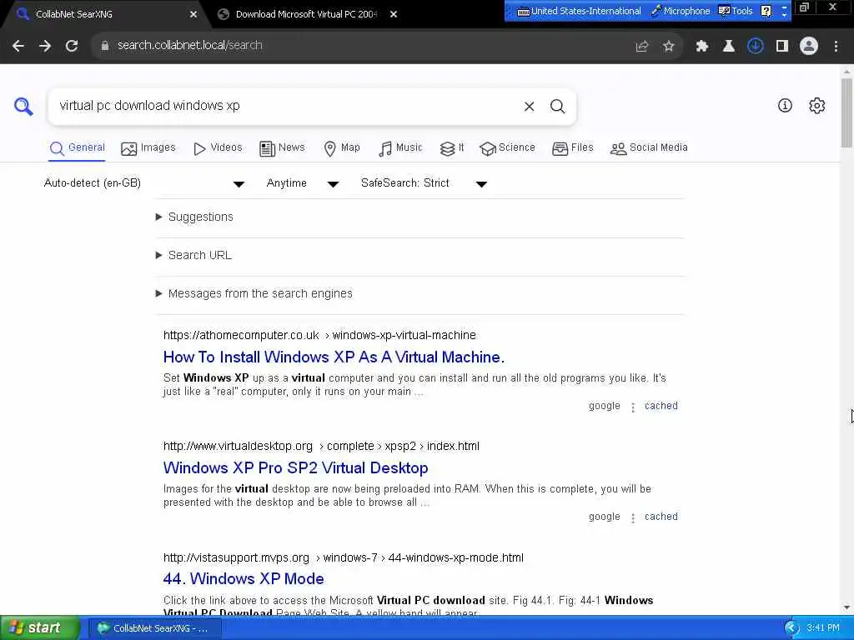Go forward with browser forward arrow

click(x=45, y=46)
